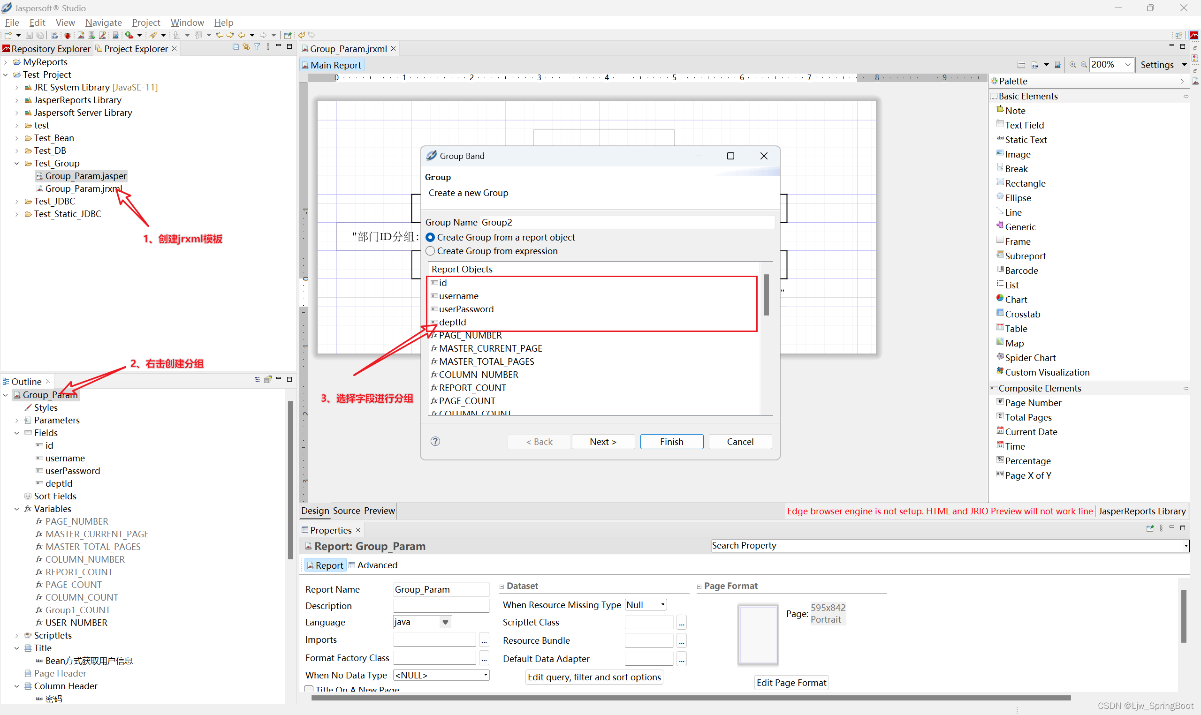Switch to the Source tab
This screenshot has width=1201, height=715.
pos(346,511)
